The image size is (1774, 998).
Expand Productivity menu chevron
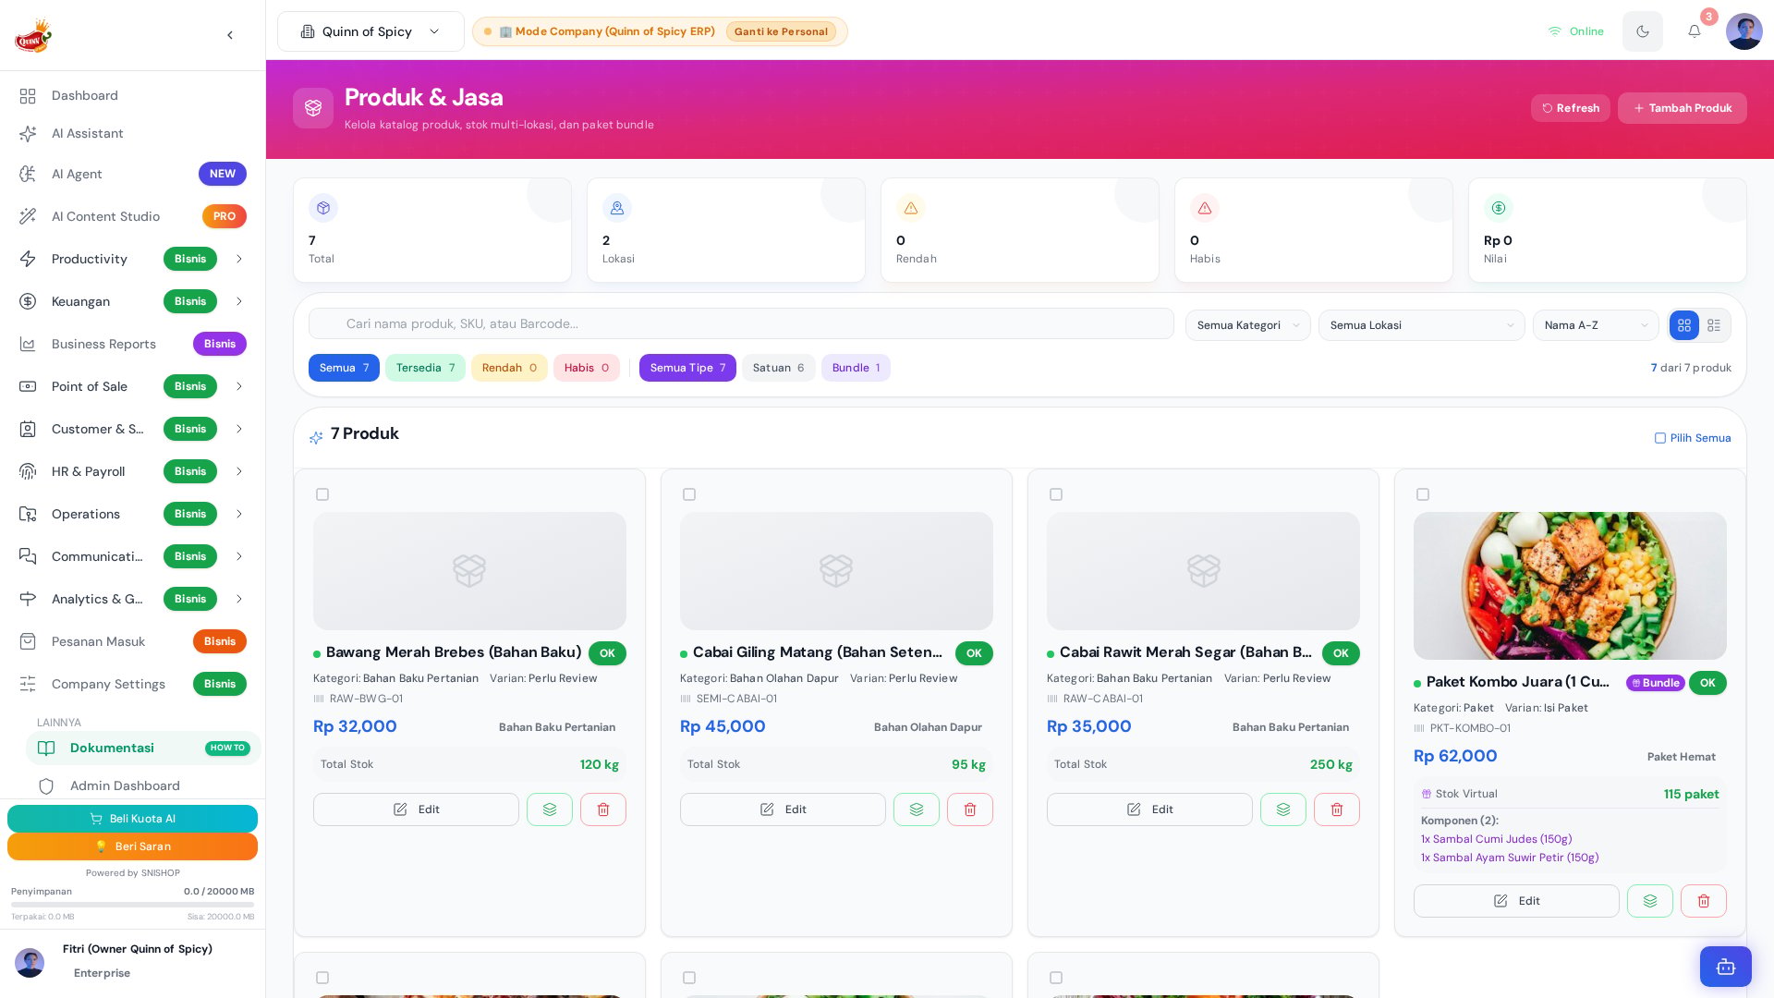click(239, 259)
